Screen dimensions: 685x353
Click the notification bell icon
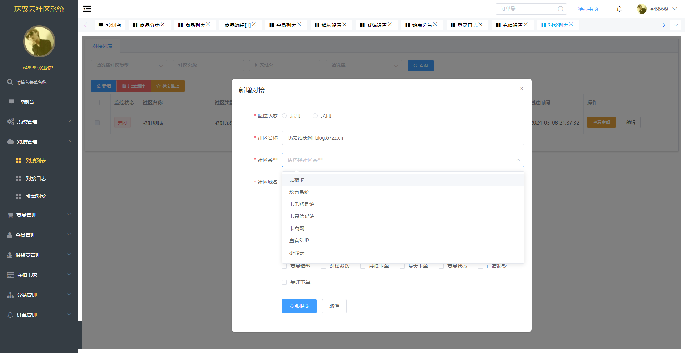tap(619, 9)
